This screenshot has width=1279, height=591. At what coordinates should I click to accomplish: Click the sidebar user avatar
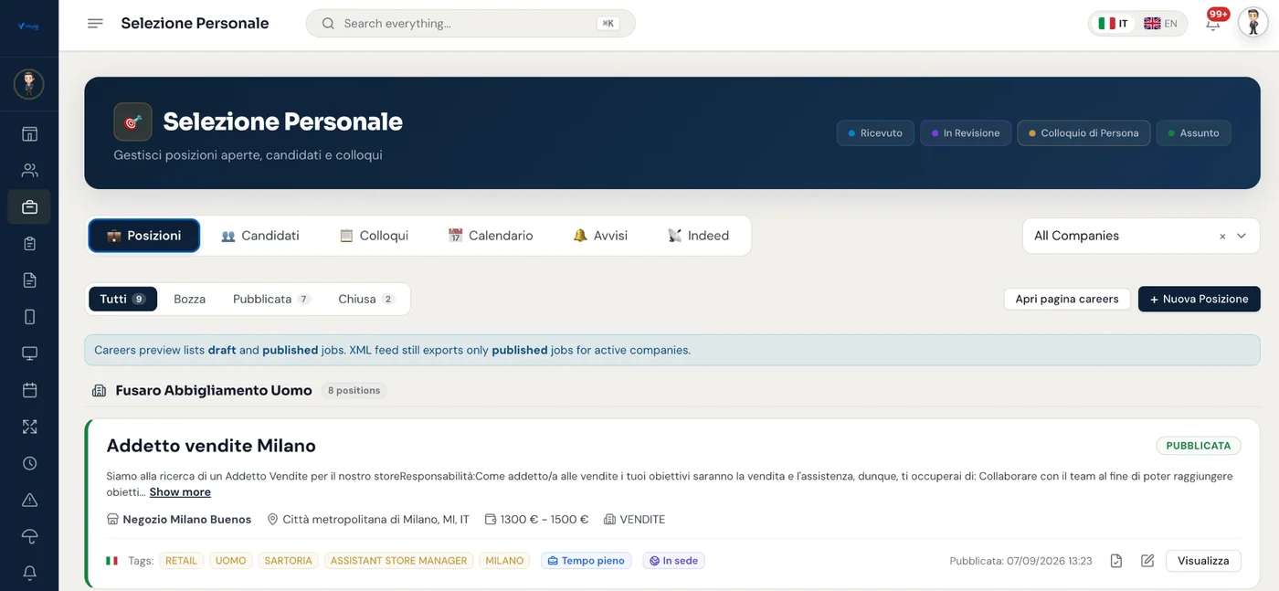click(x=29, y=84)
